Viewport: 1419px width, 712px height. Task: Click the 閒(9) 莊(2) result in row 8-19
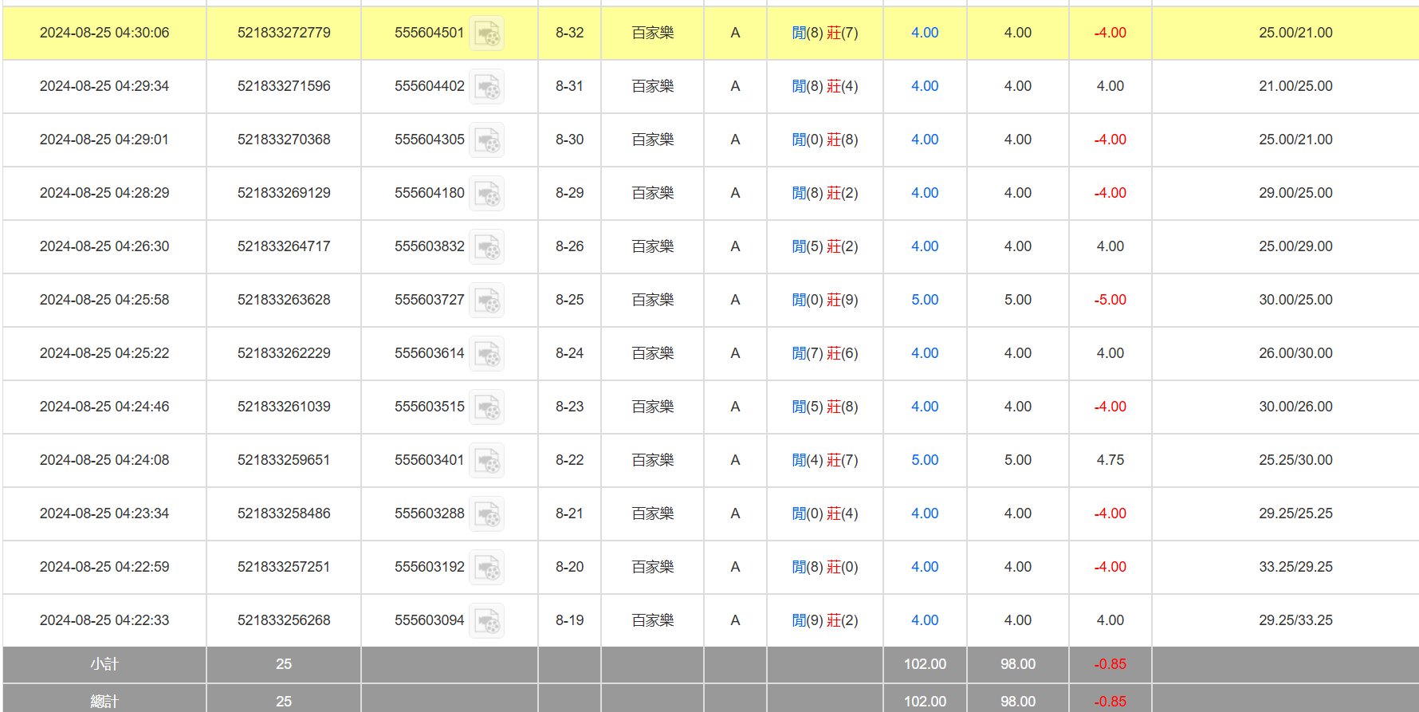pos(825,620)
